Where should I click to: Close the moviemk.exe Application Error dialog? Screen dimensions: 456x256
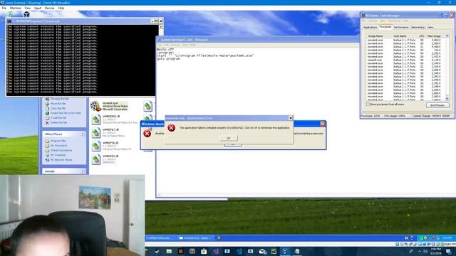tap(290, 118)
